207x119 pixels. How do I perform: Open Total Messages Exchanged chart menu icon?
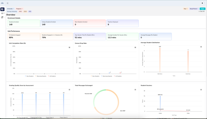tap(135, 90)
